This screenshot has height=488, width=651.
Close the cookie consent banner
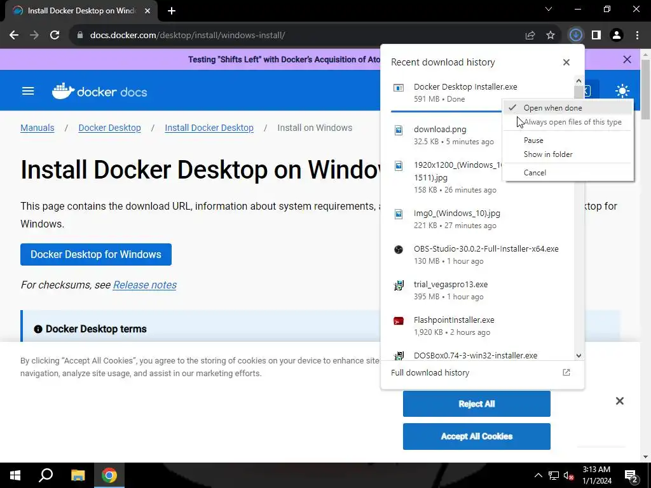pyautogui.click(x=620, y=401)
